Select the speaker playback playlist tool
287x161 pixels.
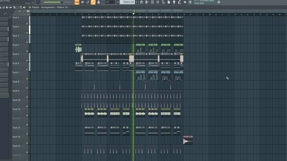point(25,8)
